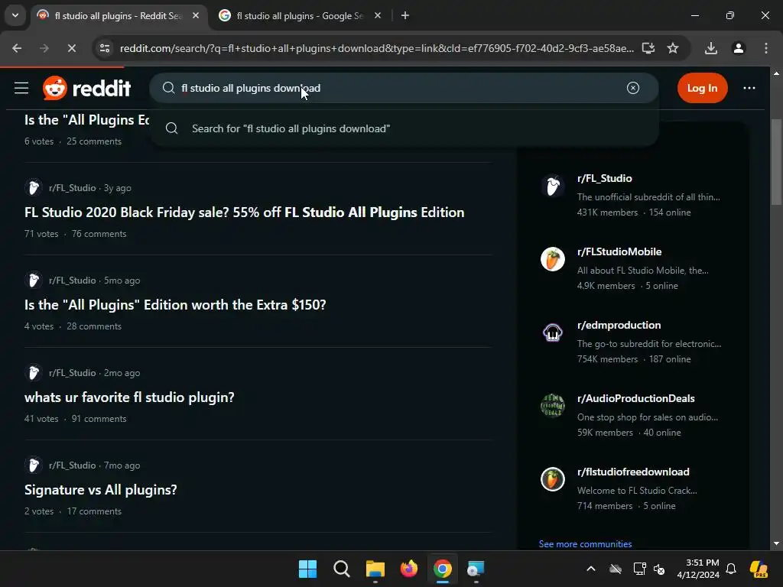Open the taskbar clock showing 3:51 PM
The image size is (783, 587).
[698, 569]
